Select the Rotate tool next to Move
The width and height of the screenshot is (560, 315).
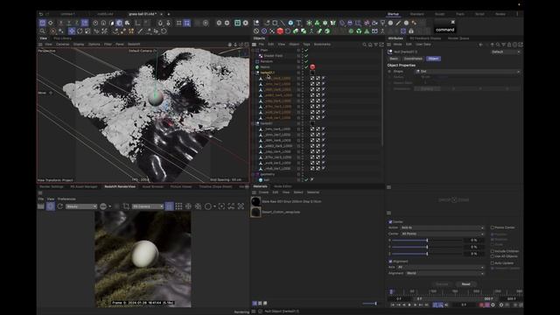coord(80,31)
